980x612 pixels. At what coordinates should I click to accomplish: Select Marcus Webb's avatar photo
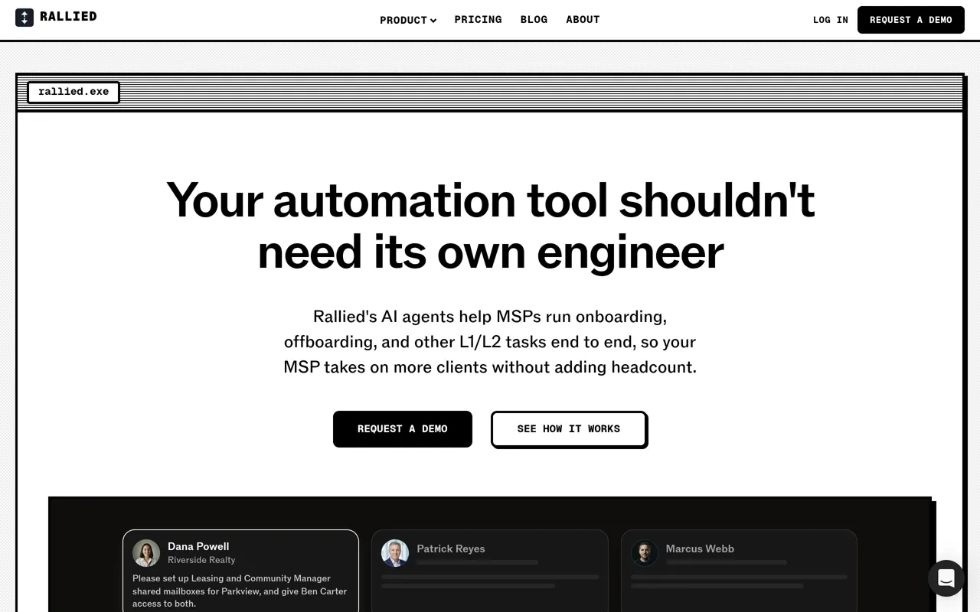(x=645, y=553)
